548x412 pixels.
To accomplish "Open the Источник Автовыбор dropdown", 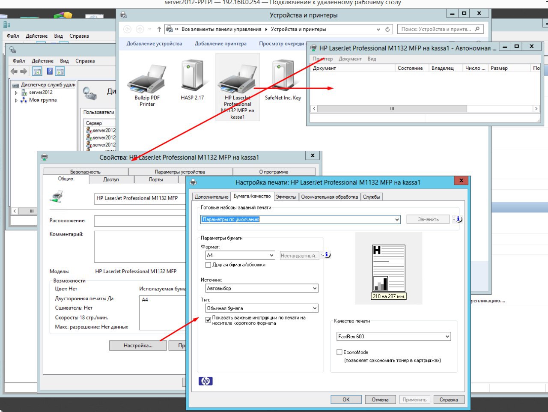I will point(315,288).
